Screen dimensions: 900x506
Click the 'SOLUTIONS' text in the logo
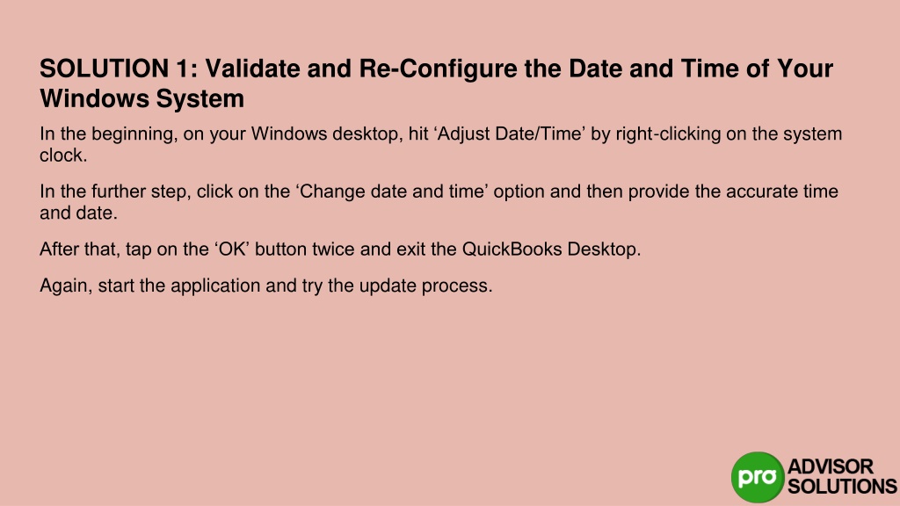[842, 487]
